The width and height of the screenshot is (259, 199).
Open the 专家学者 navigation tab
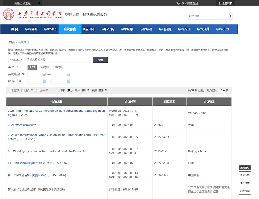click(146, 29)
